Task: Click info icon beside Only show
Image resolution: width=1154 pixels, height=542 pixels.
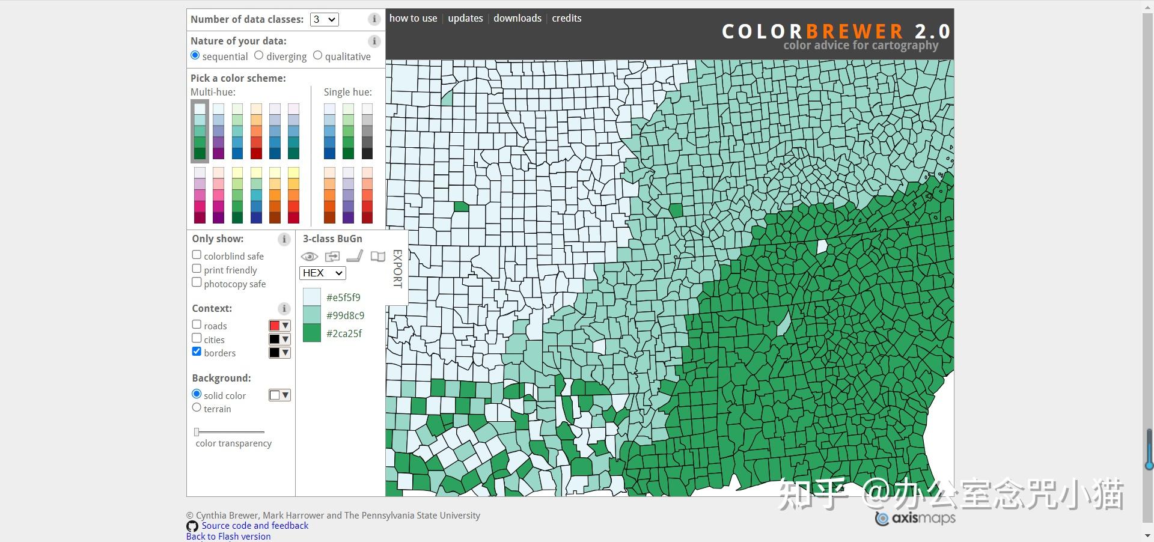Action: pyautogui.click(x=284, y=239)
